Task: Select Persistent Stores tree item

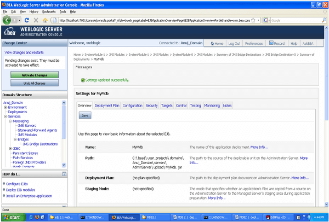Action: point(25,153)
